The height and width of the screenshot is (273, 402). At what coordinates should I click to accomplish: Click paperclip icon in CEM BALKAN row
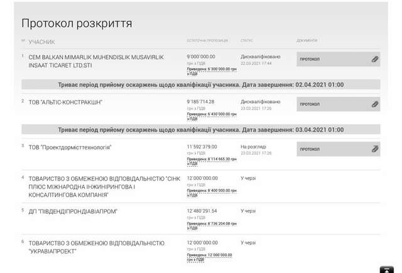click(x=374, y=59)
